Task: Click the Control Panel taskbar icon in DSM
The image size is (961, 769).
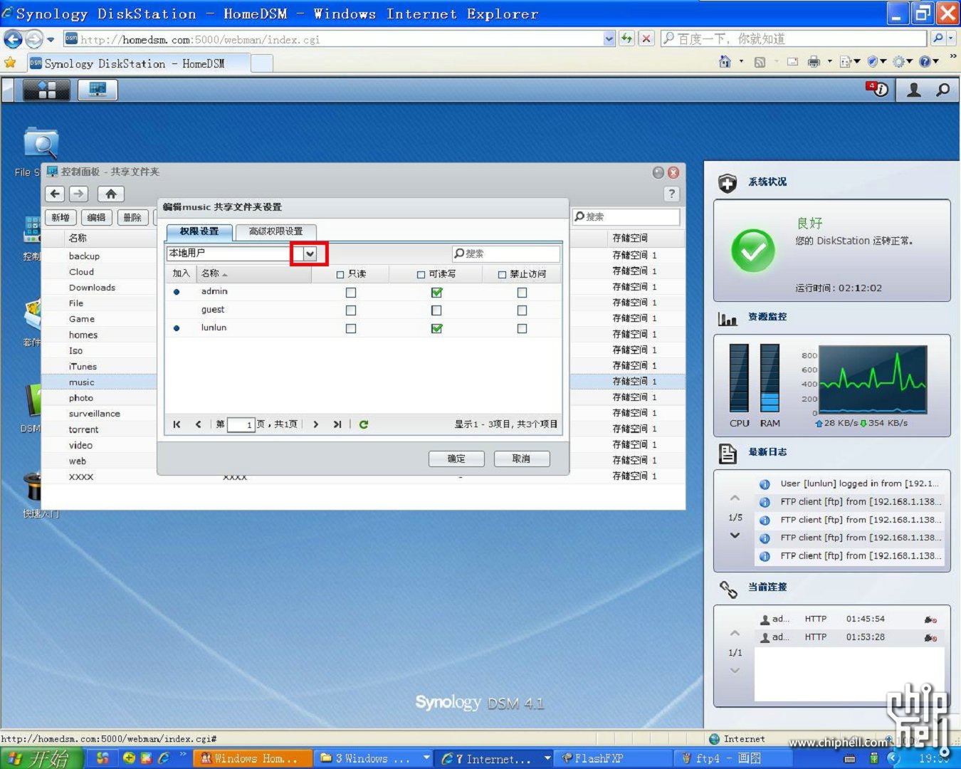Action: pos(98,90)
